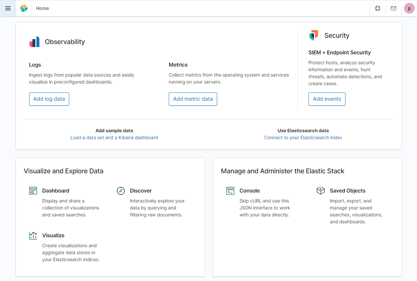
Task: Open the newsfeed envelope icon
Action: (x=394, y=8)
